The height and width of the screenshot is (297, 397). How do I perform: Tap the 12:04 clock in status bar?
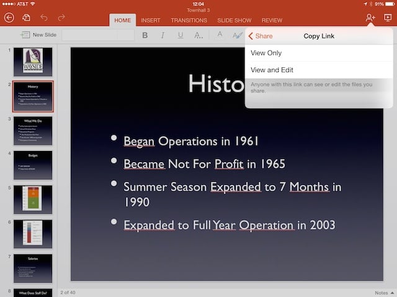pyautogui.click(x=198, y=4)
